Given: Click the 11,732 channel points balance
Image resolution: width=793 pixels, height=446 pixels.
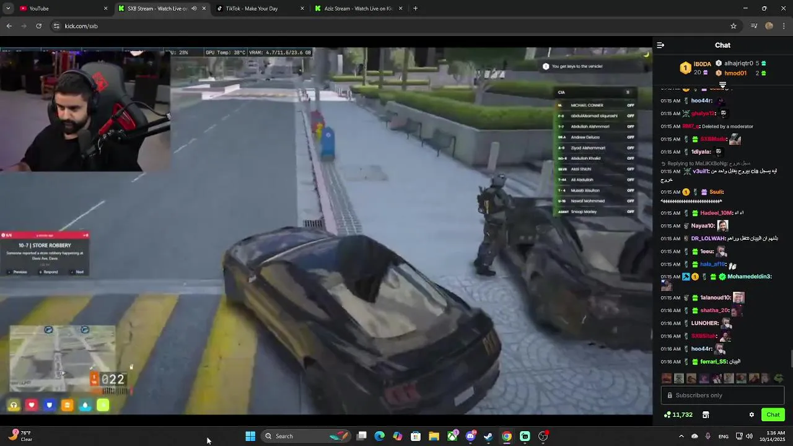Looking at the screenshot, I should coord(678,415).
